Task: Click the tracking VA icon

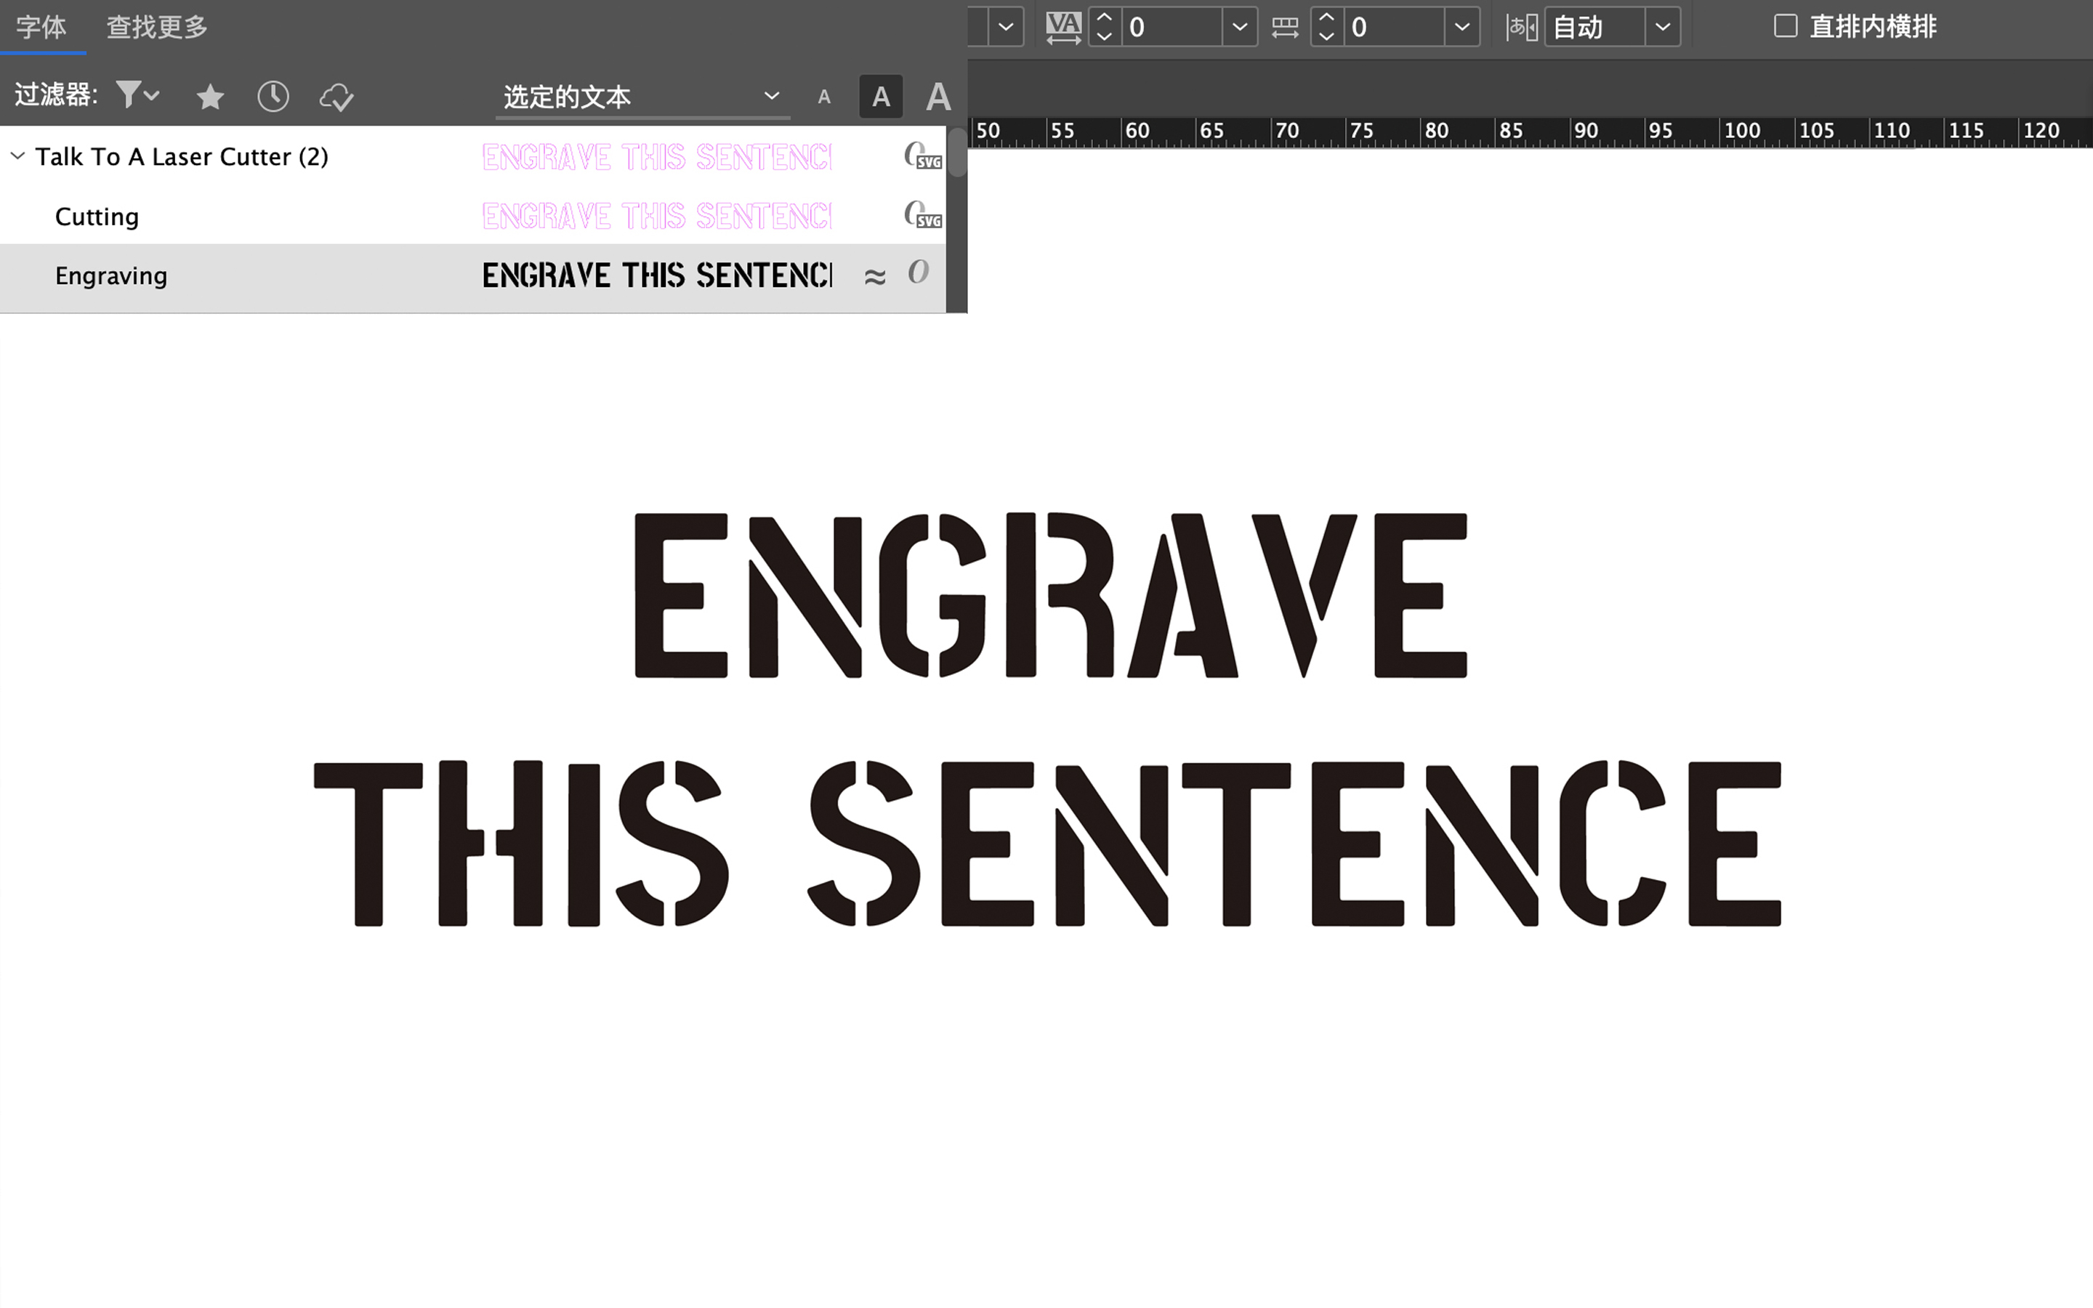Action: click(1064, 27)
